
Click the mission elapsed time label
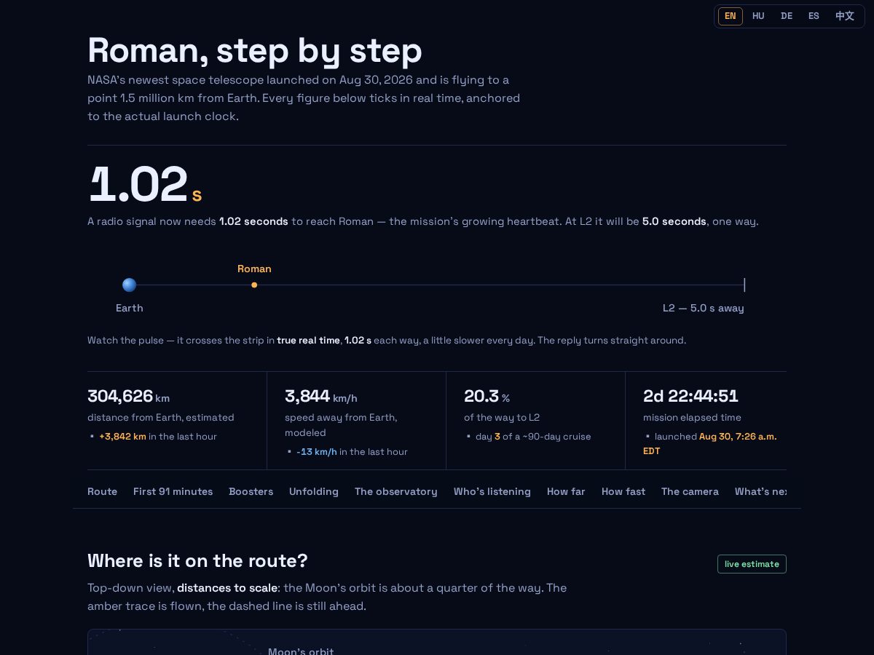692,418
